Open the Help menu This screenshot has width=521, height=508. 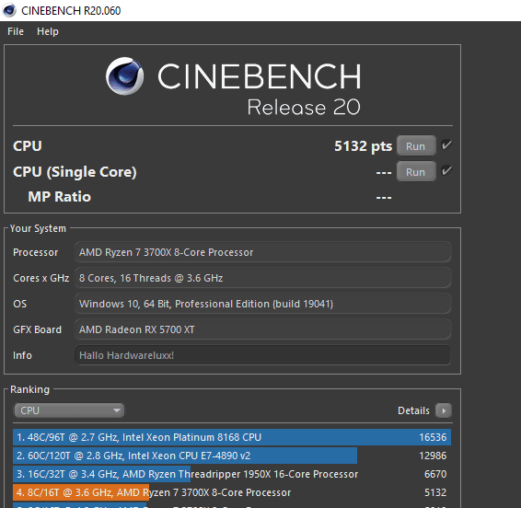tap(48, 31)
